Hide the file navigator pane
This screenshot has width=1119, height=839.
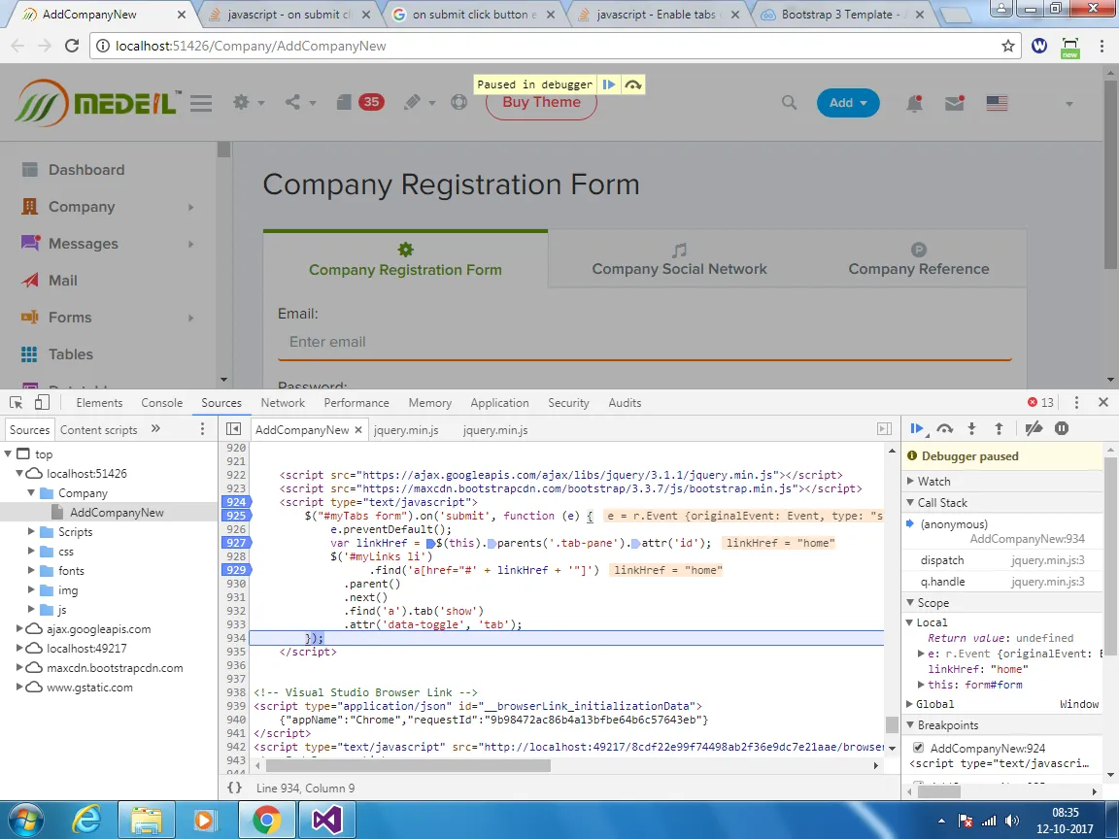233,429
